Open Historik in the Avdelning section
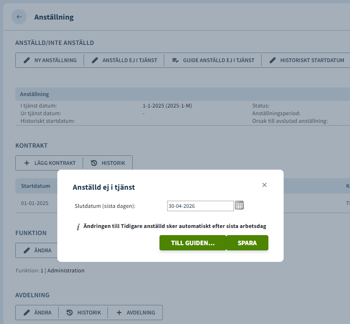The image size is (350, 324). coord(84,313)
